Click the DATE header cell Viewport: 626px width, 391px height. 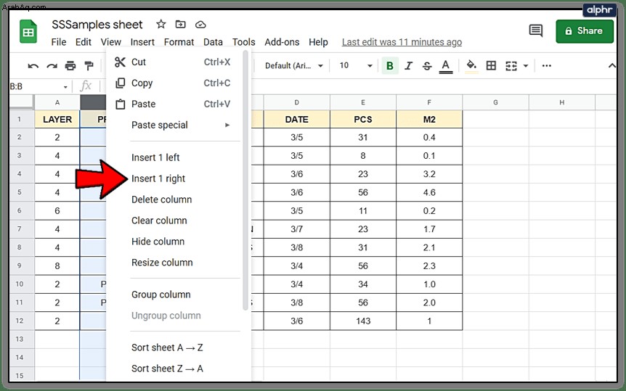coord(296,119)
